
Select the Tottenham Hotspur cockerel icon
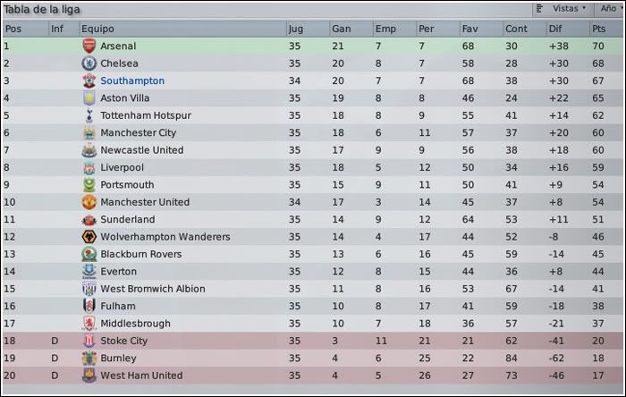(x=89, y=115)
